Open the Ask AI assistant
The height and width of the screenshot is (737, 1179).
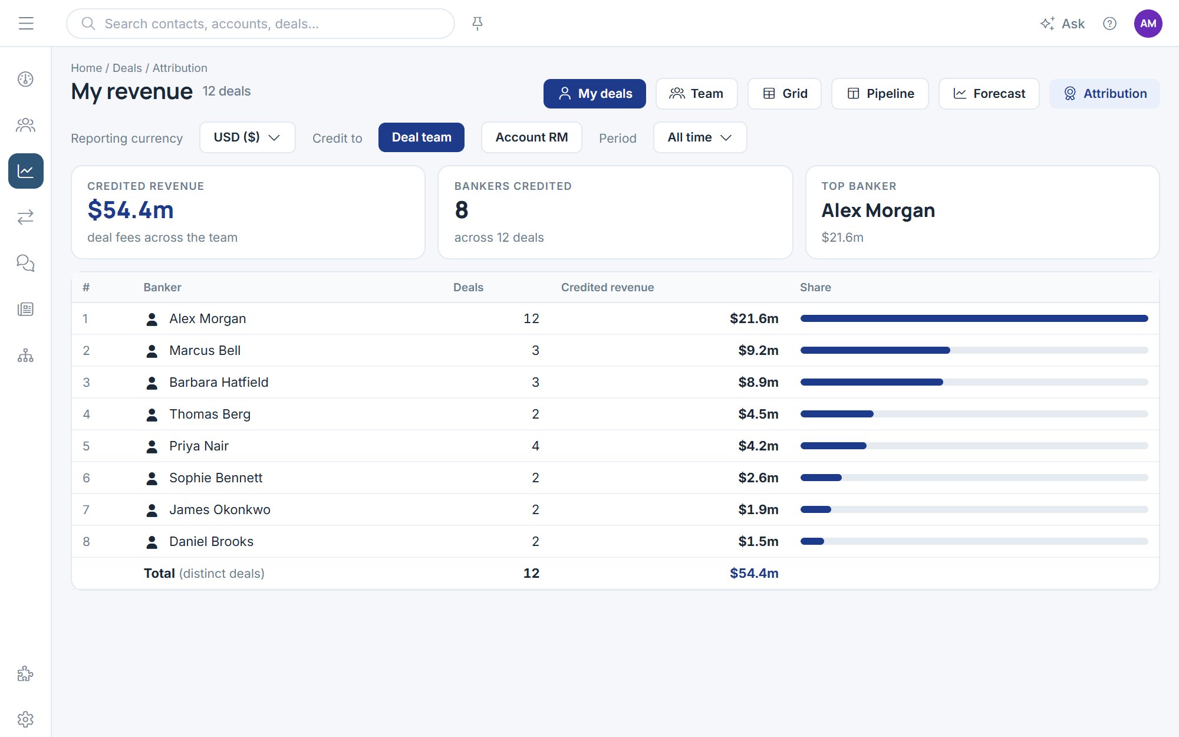point(1062,24)
